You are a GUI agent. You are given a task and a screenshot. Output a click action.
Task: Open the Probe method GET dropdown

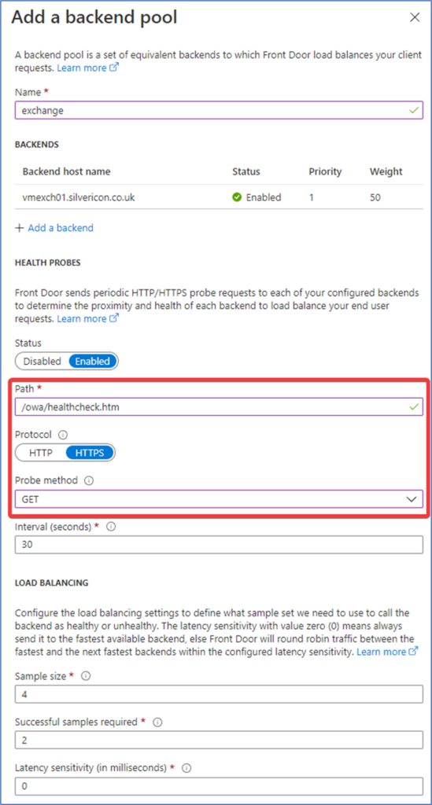click(220, 498)
